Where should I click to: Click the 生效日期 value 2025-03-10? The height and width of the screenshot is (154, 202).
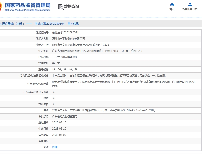(59, 129)
